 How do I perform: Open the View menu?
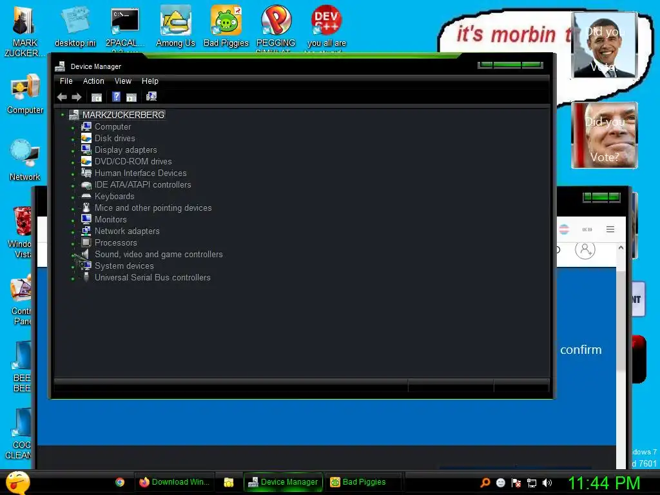(123, 81)
